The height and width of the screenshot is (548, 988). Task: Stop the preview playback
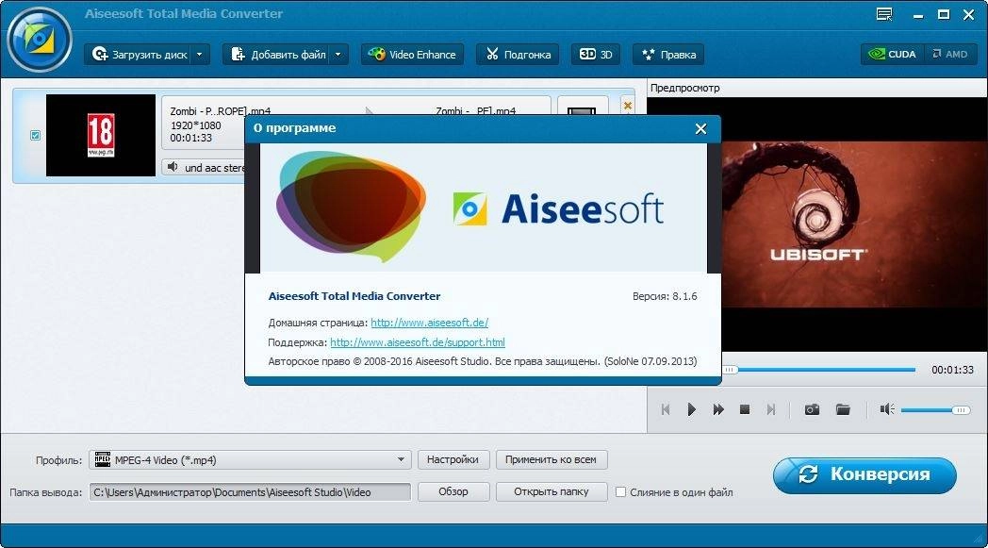tap(744, 409)
